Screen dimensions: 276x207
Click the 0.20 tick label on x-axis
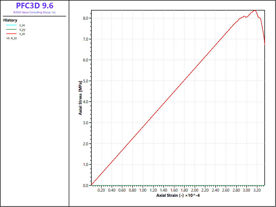point(101,190)
